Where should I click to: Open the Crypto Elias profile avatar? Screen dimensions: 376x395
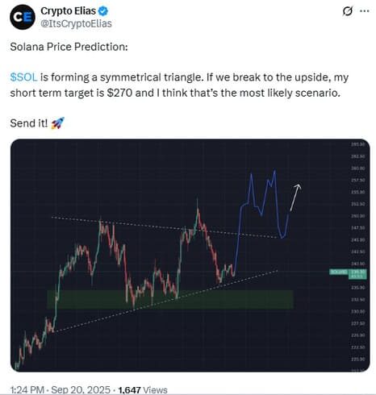23,17
